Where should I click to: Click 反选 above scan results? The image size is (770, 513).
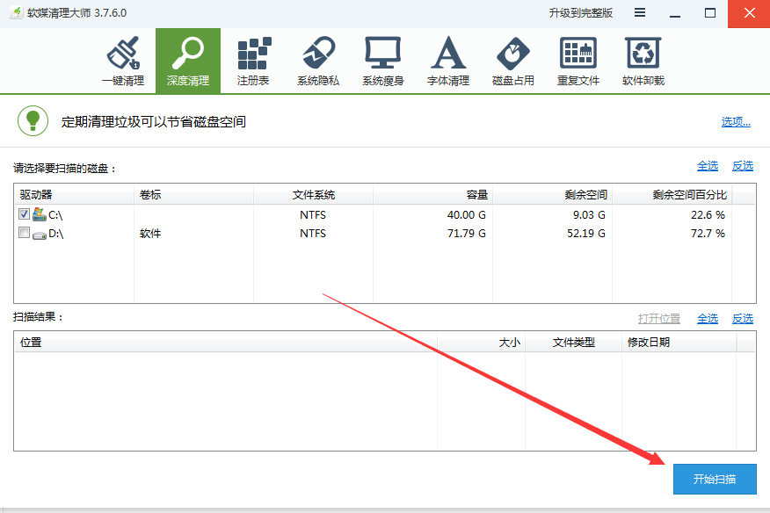(x=743, y=319)
